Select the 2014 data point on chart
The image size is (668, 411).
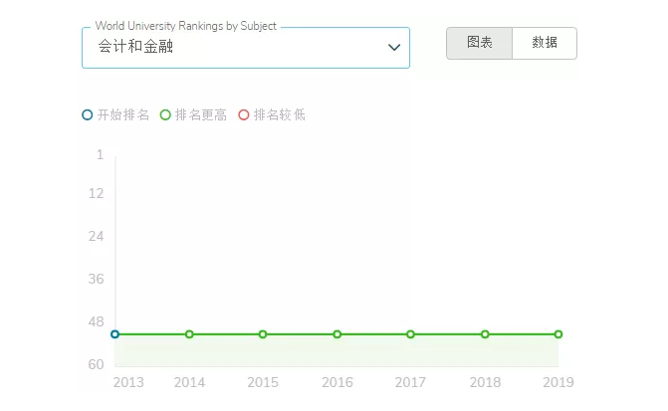(x=189, y=334)
